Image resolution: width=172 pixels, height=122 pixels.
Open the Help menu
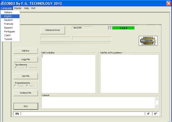[x=26, y=8]
